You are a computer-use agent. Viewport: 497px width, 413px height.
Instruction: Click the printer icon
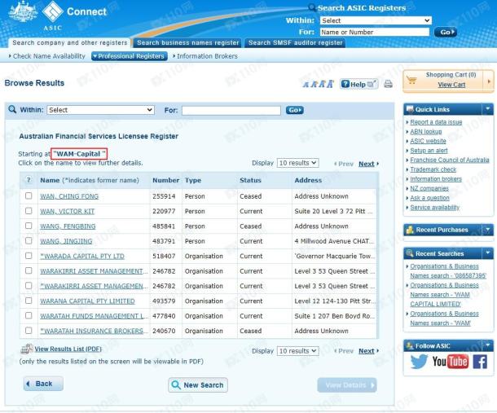pyautogui.click(x=389, y=84)
